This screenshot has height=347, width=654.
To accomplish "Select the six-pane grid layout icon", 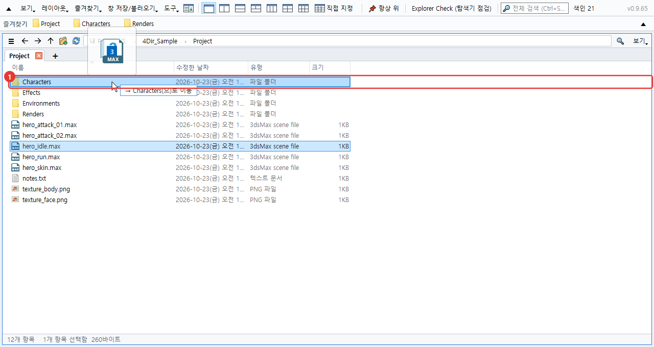I will click(x=303, y=9).
